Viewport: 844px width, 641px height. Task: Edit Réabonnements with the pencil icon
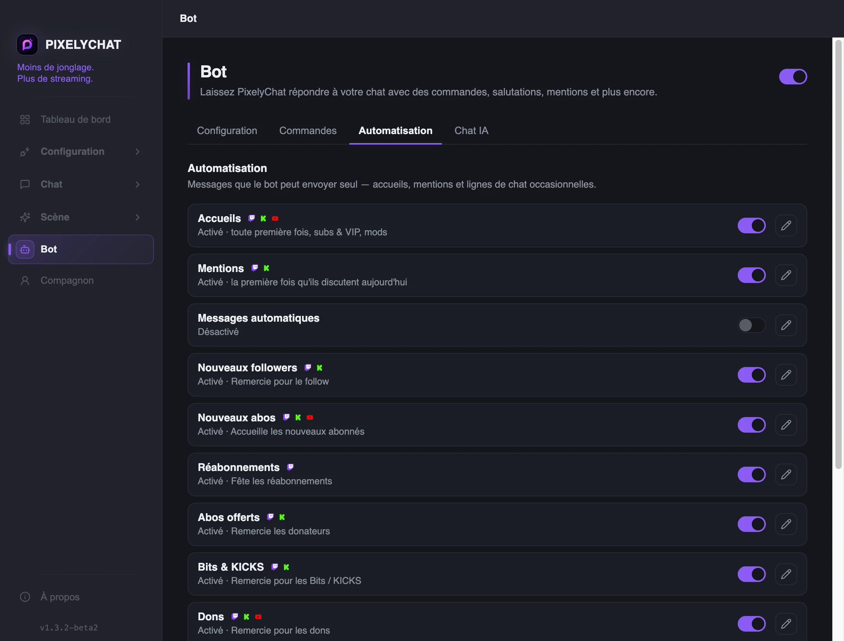coord(786,474)
